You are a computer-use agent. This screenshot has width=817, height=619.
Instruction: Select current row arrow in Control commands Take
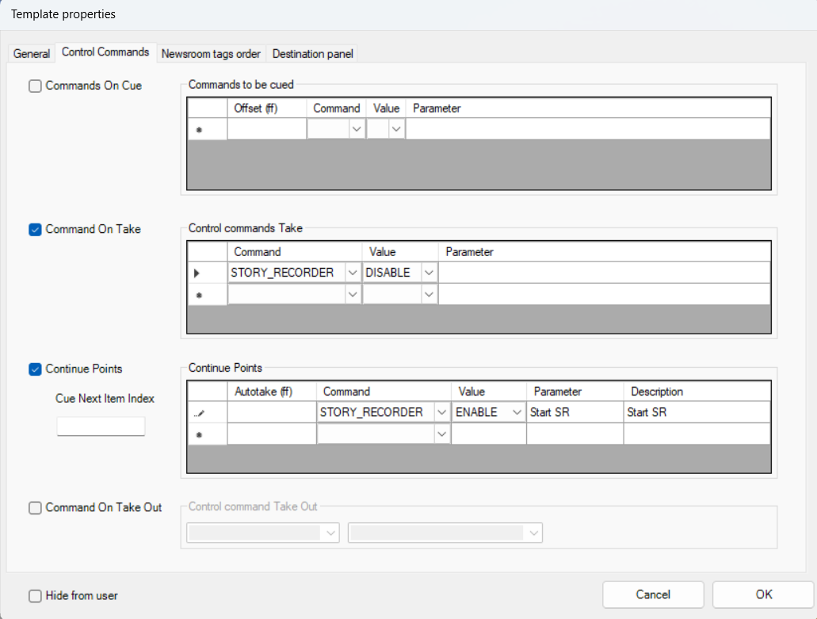point(197,273)
